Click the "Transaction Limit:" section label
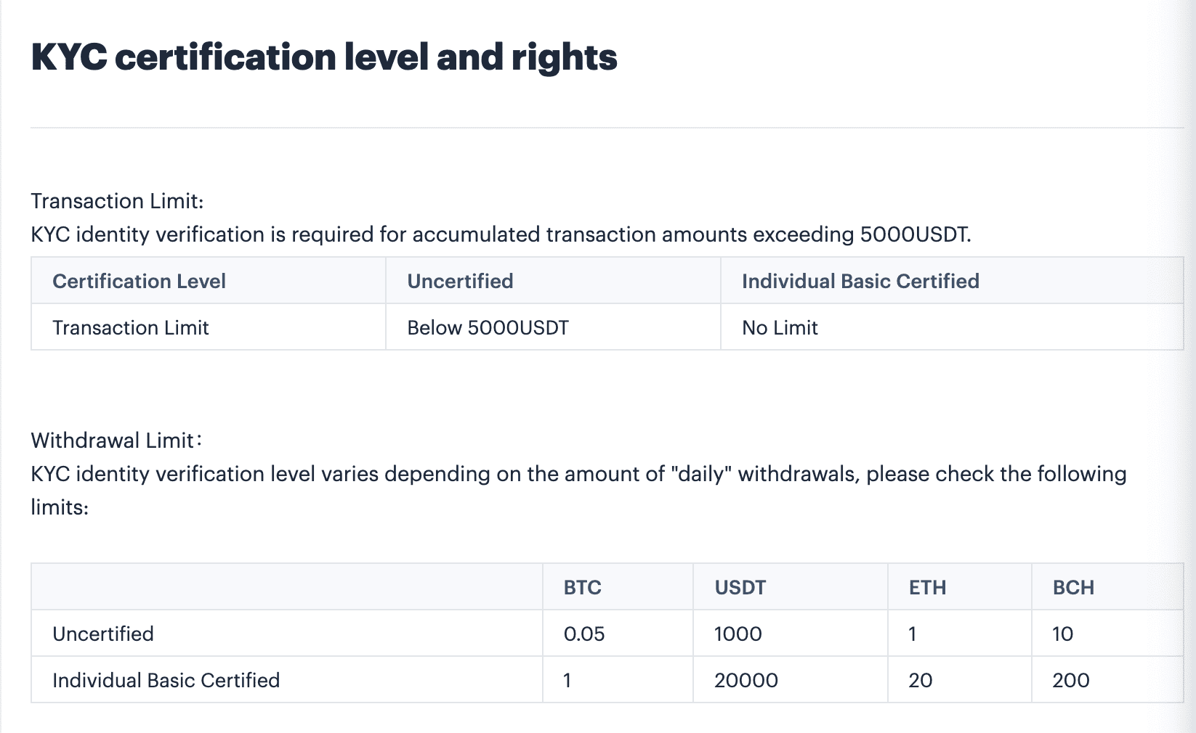Screen dimensions: 1196x733 click(x=117, y=201)
